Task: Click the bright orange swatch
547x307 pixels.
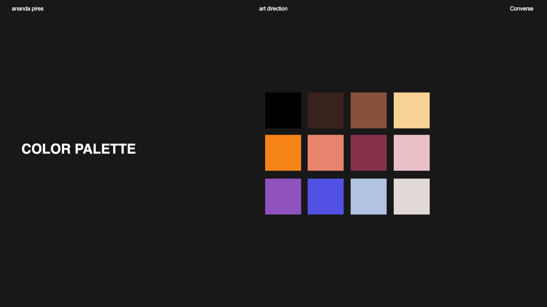Action: point(283,153)
